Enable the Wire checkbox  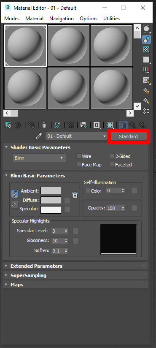tap(79, 156)
